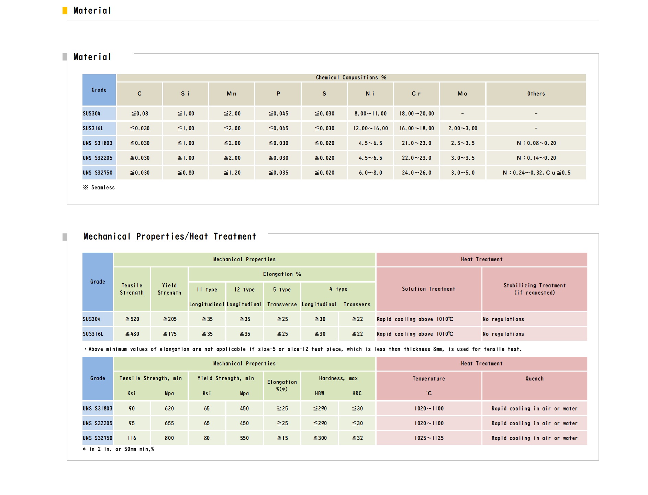Screen dimensions: 648x495
Task: Click the 2.00~3.00 Mo value for SUS316L
Action: click(462, 129)
